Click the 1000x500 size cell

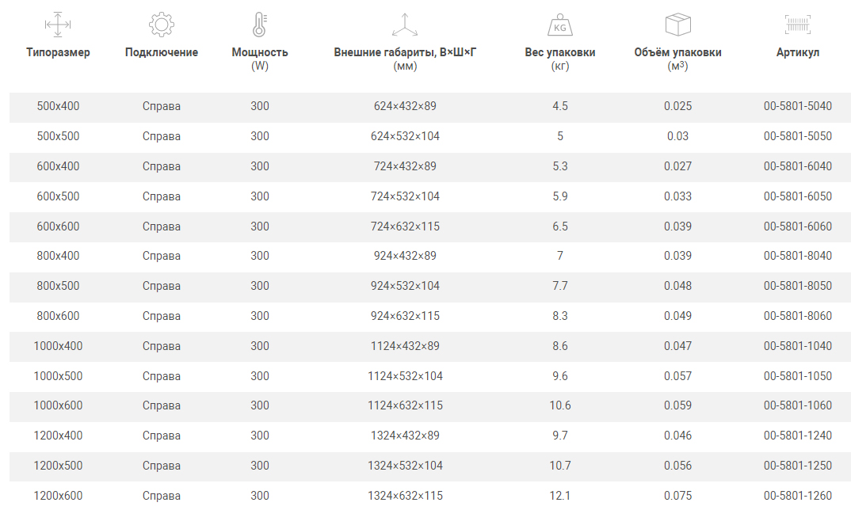pyautogui.click(x=58, y=376)
